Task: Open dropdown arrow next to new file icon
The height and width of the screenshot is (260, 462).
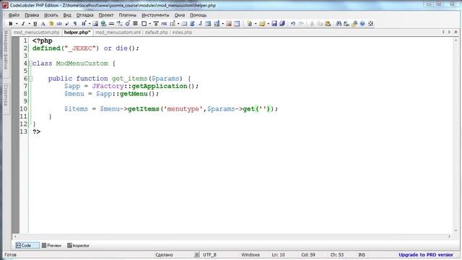Action: point(256,24)
